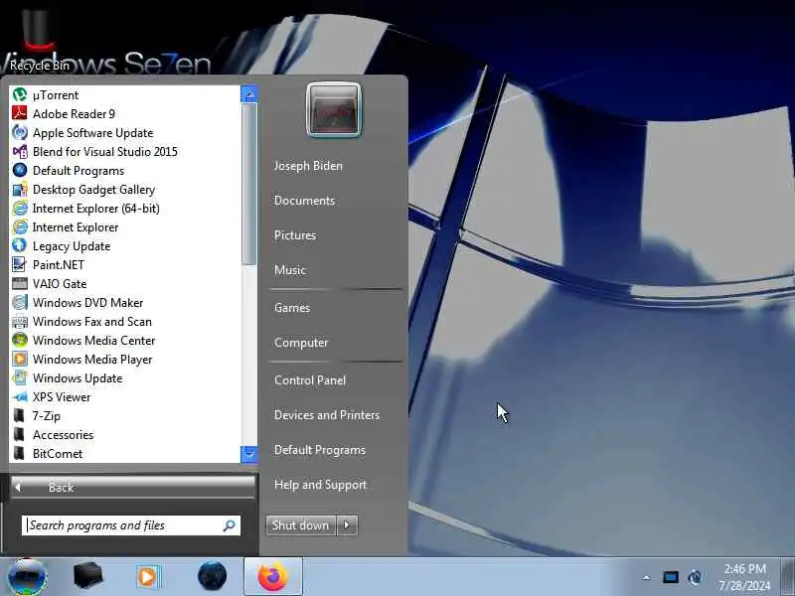The image size is (795, 596).
Task: Open Games from Start menu
Action: (x=292, y=308)
